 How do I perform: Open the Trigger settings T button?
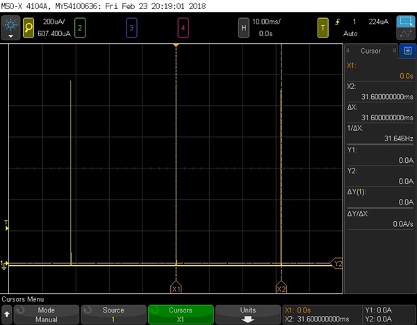point(323,27)
